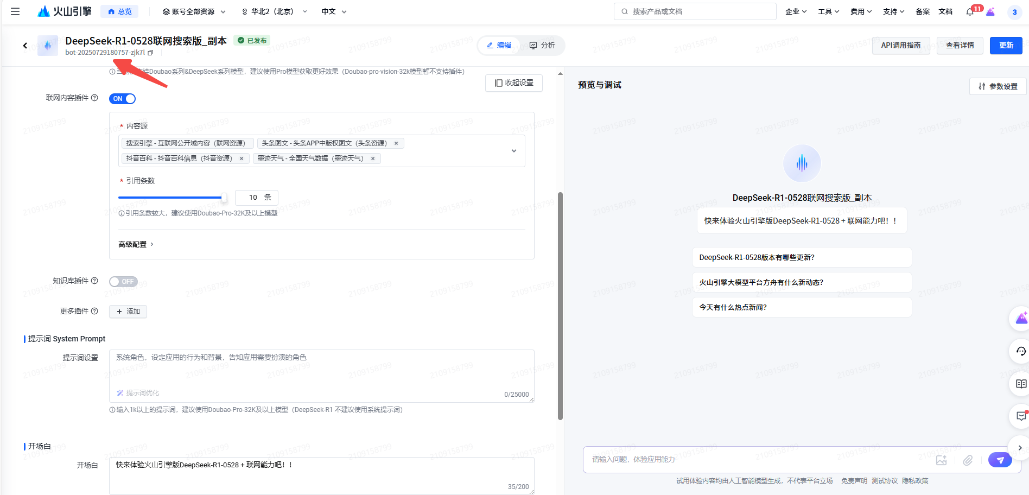The image size is (1029, 495).
Task: Open user avatar labeled 3
Action: pyautogui.click(x=1014, y=12)
